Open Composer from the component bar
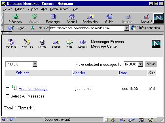165x123 pixels. click(151, 120)
